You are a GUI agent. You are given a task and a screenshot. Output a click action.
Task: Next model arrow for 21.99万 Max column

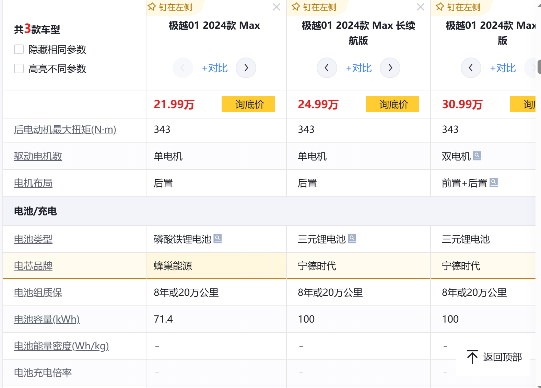[246, 68]
